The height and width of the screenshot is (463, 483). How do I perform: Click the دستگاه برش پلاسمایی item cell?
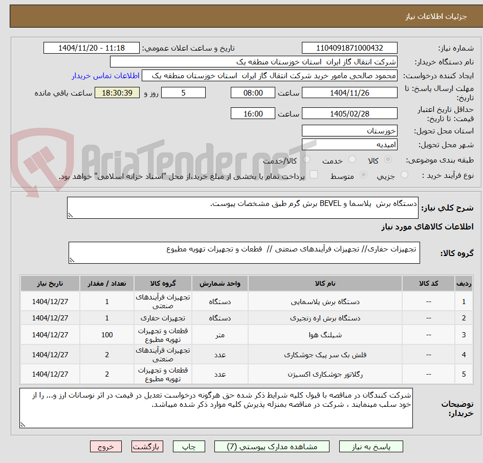tap(325, 302)
